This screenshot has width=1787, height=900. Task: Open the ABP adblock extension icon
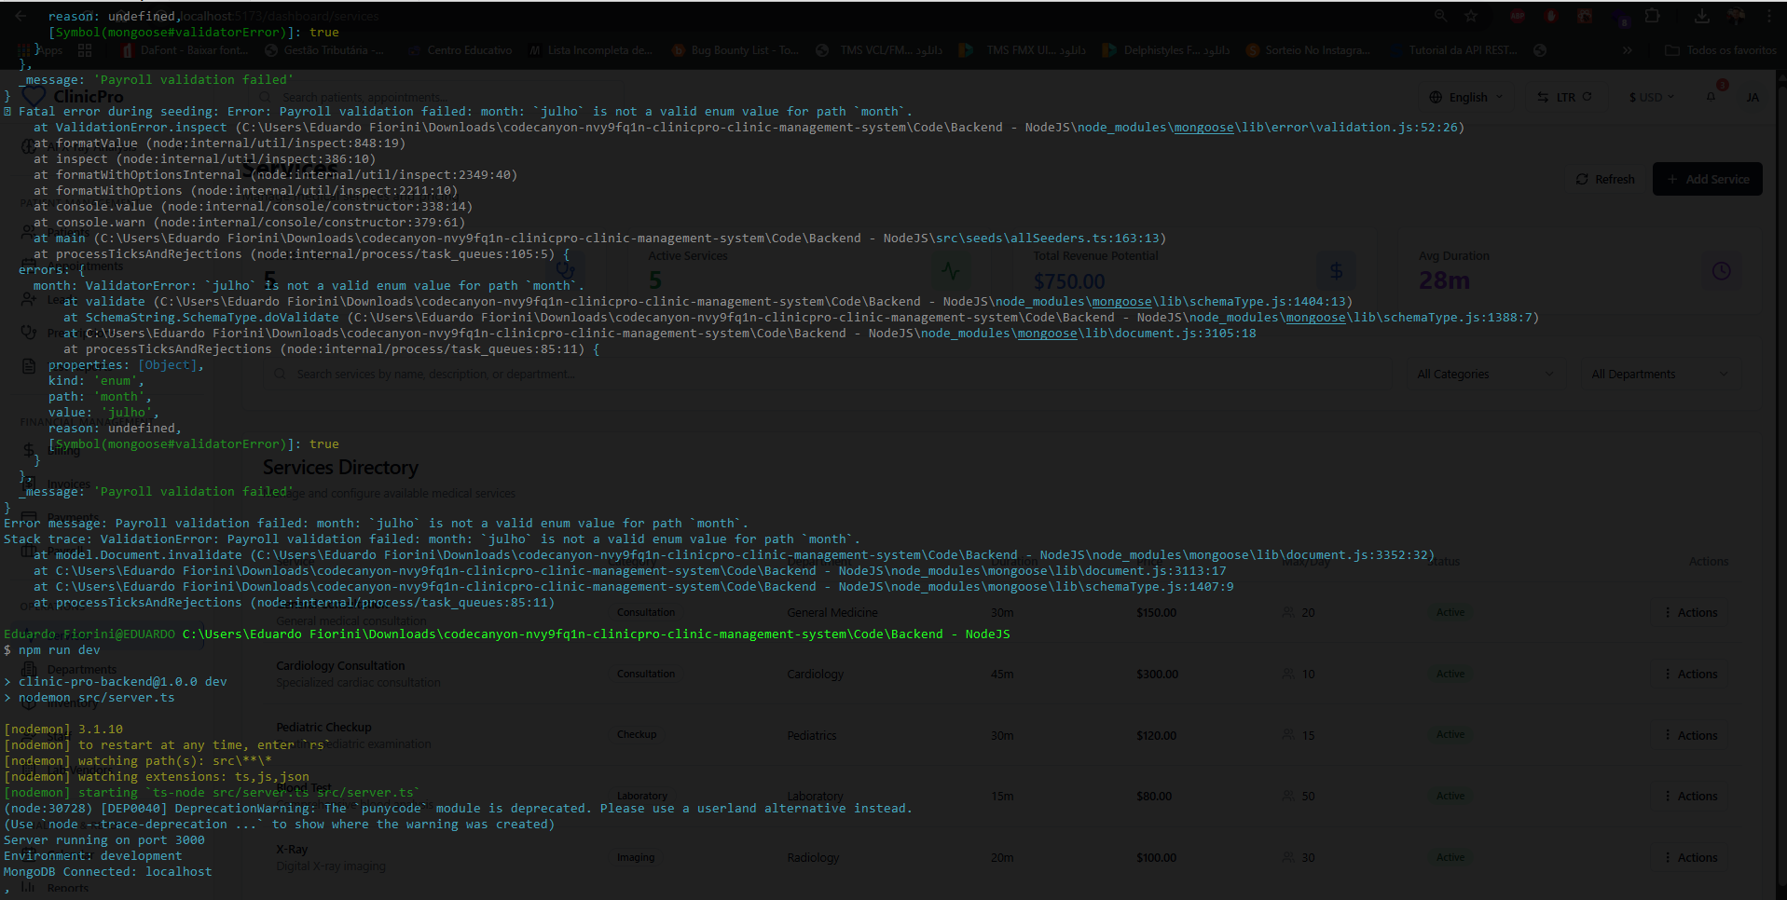(x=1518, y=16)
